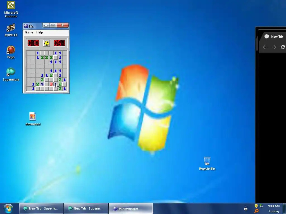Screen dimensions: 286x214
Task: Click the Minesweeper title bar mine icon
Action: (x=26, y=26)
